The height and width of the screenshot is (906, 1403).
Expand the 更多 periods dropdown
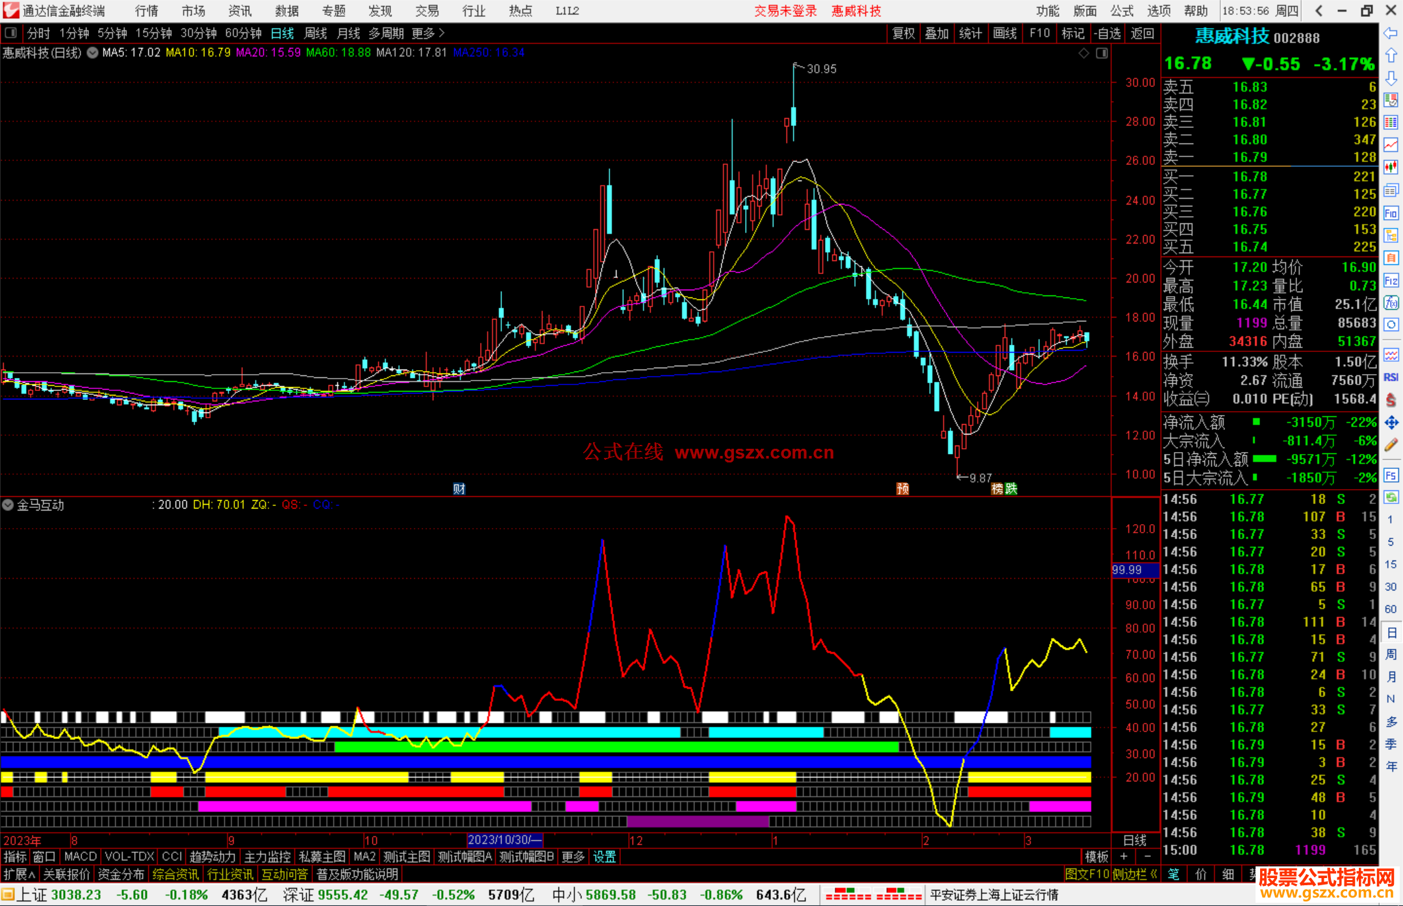(427, 33)
